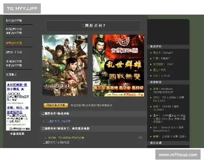Select the 硬盘: 1.8GB requirement row
Image resolution: width=204 pixels, height=163 pixels.
[170, 137]
